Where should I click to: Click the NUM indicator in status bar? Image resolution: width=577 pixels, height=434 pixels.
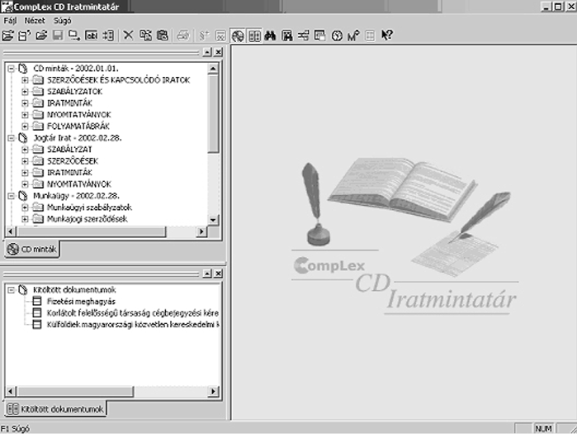coord(543,428)
